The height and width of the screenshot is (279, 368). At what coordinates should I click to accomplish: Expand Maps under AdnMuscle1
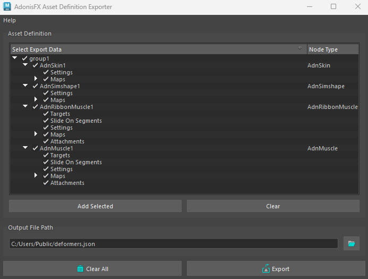pos(36,175)
